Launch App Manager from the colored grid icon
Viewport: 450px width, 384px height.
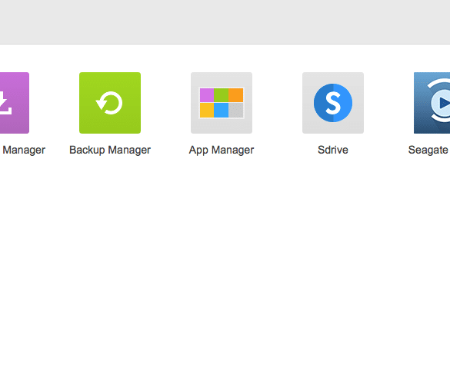pyautogui.click(x=222, y=103)
